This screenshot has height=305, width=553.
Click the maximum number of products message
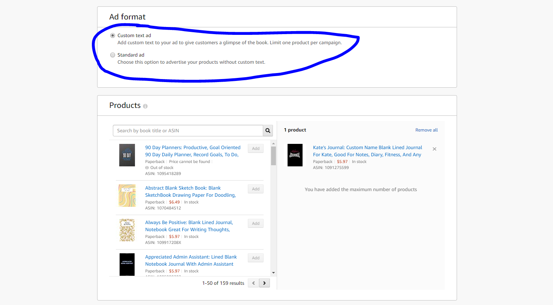click(361, 190)
